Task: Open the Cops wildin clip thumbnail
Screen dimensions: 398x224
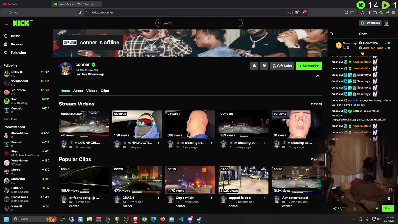Action: tap(190, 180)
